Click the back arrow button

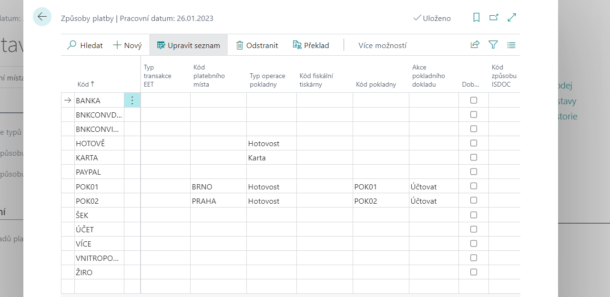pos(42,17)
